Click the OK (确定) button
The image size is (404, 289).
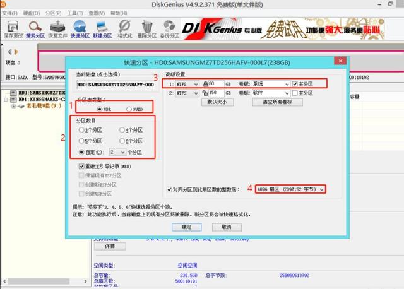(x=187, y=227)
